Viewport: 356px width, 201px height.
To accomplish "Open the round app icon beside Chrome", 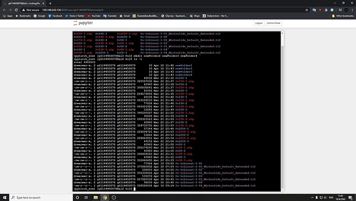I will click(x=114, y=197).
